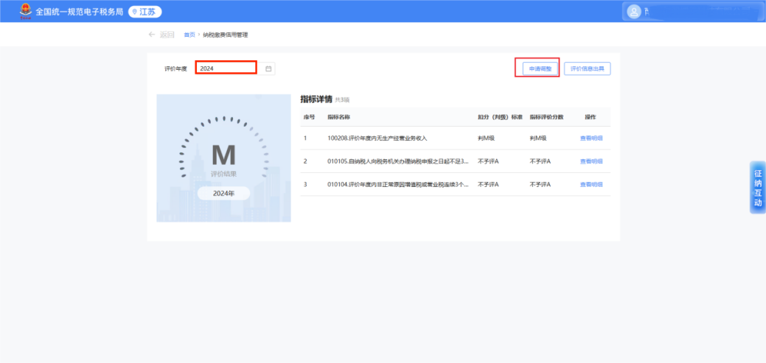The height and width of the screenshot is (363, 766).
Task: Click the 指标名称 column header
Action: click(x=338, y=117)
